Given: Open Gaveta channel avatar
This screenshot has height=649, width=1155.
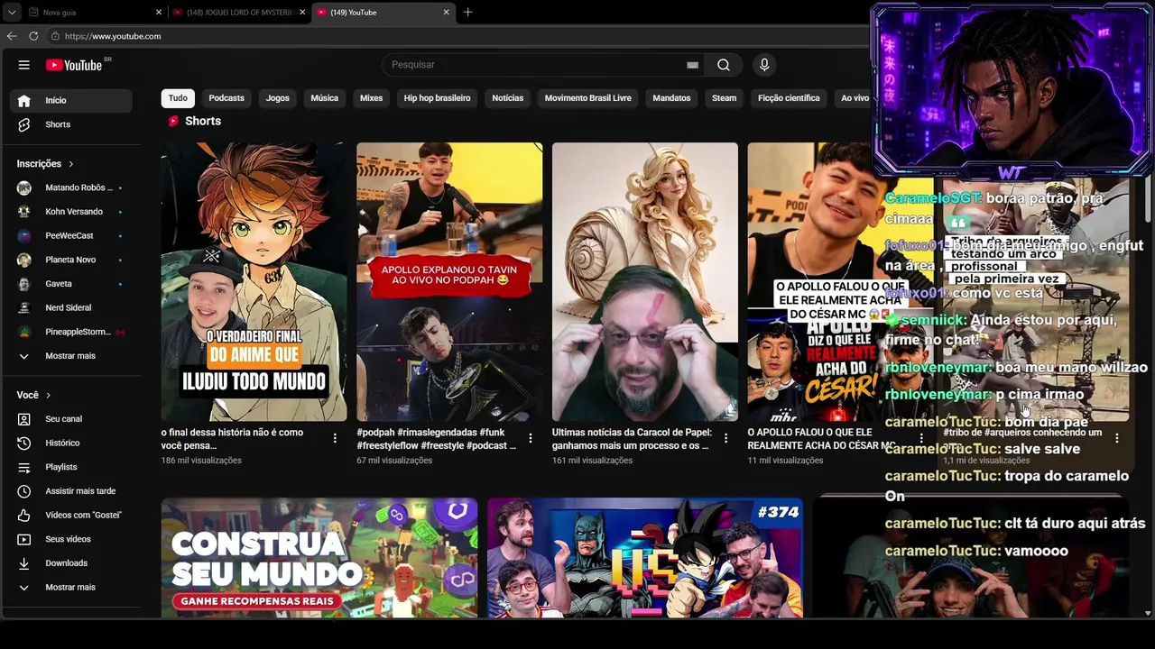Looking at the screenshot, I should pyautogui.click(x=24, y=284).
